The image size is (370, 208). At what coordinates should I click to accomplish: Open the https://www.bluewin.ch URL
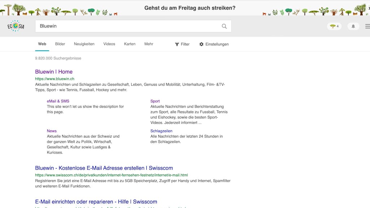tap(55, 79)
